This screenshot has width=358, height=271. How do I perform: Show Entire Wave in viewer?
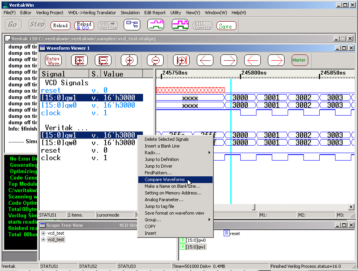pyautogui.click(x=53, y=60)
